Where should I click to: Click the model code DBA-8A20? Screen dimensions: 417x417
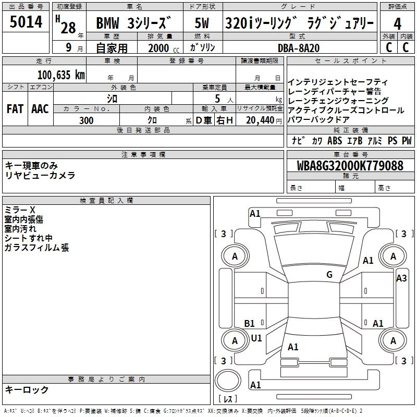coord(299,48)
